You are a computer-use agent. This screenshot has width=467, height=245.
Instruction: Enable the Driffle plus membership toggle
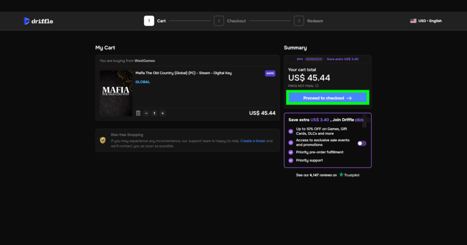(362, 143)
